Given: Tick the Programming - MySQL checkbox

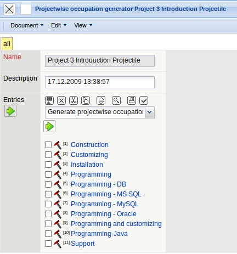Looking at the screenshot, I should coord(48,204).
